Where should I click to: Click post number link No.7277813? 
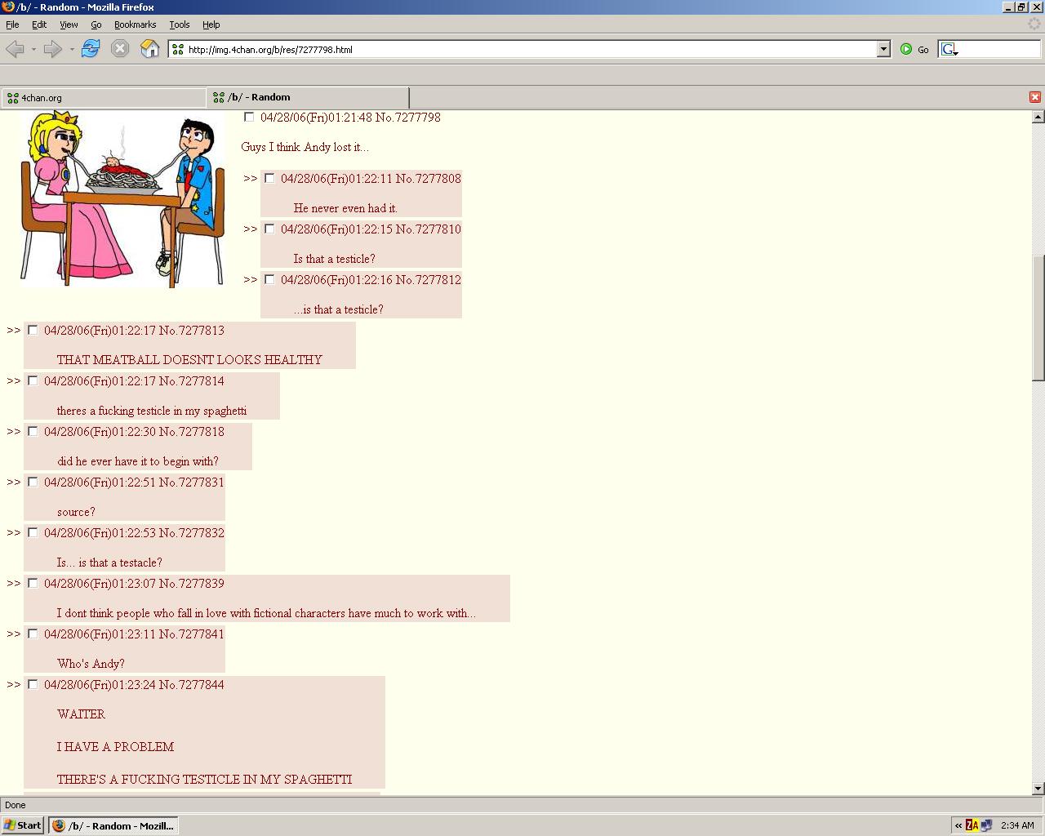192,331
